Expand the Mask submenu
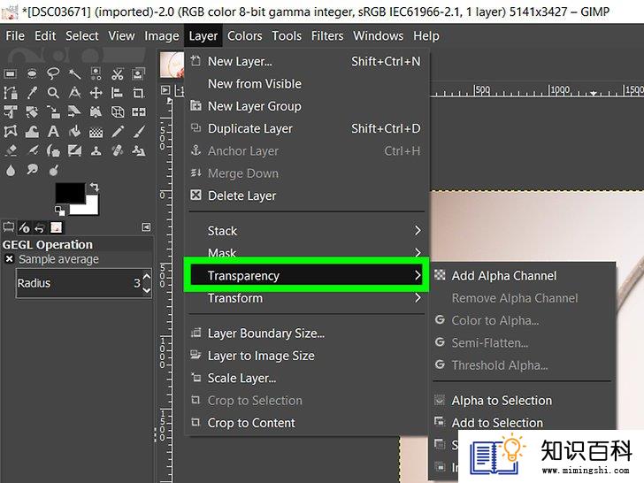This screenshot has width=644, height=483. (x=306, y=252)
